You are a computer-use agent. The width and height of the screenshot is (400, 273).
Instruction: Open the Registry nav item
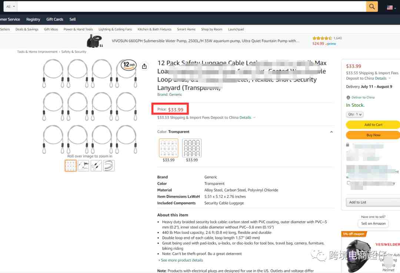point(33,19)
